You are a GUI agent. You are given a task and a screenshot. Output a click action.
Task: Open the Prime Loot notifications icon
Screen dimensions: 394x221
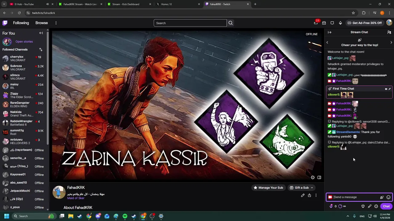coord(316,23)
